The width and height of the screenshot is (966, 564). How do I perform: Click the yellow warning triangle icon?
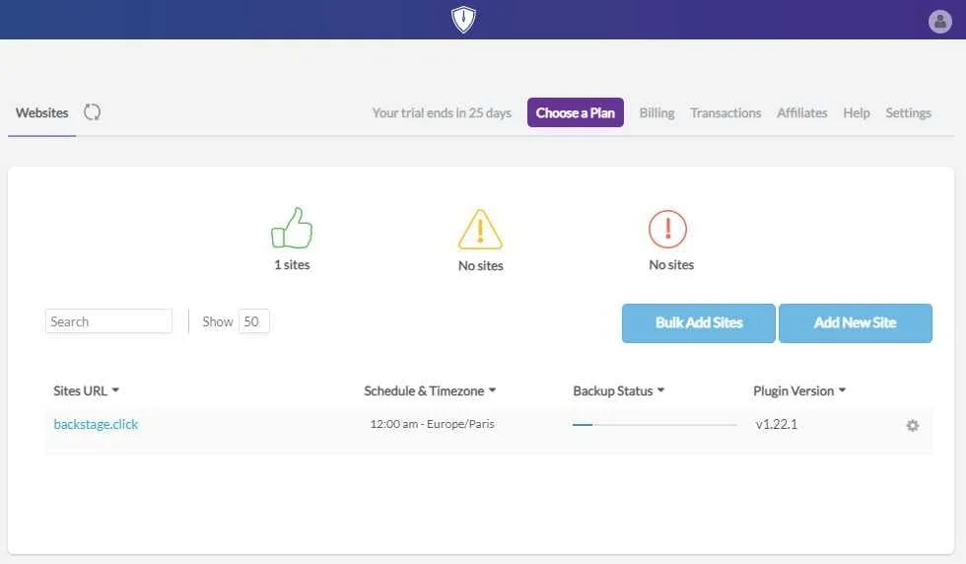[x=480, y=230]
